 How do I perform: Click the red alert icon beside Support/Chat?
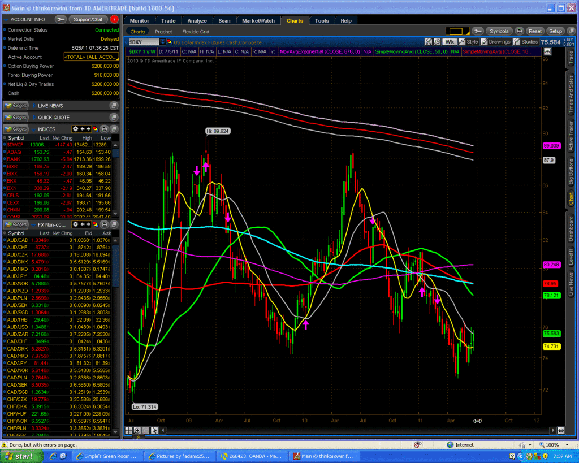click(115, 19)
